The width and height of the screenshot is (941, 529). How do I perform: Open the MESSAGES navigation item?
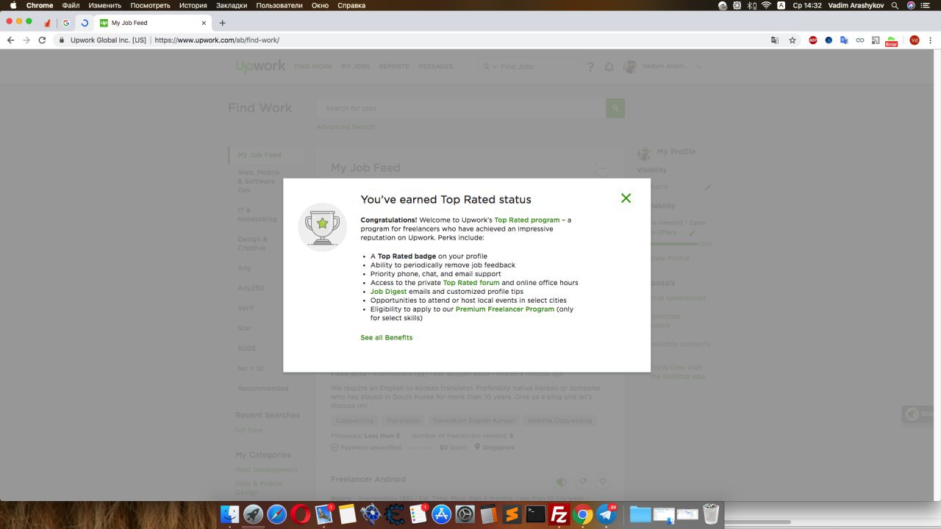click(x=435, y=67)
